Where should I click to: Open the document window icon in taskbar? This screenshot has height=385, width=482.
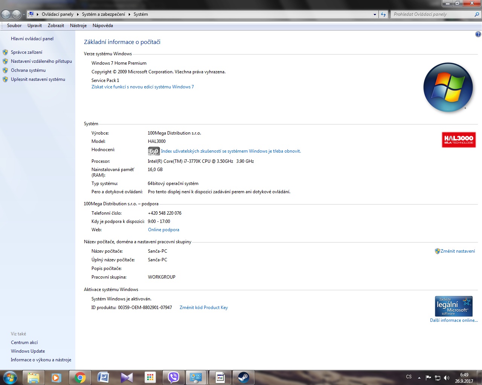coord(220,377)
